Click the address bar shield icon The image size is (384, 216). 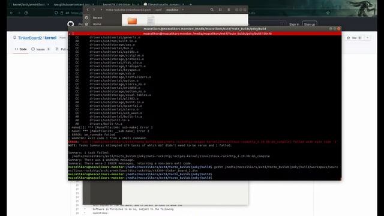56,13
